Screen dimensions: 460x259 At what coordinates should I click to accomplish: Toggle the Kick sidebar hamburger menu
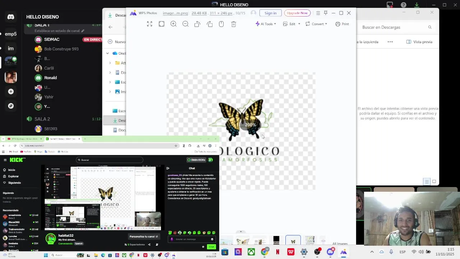point(5,160)
